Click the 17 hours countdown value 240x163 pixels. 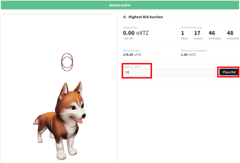tap(197, 33)
